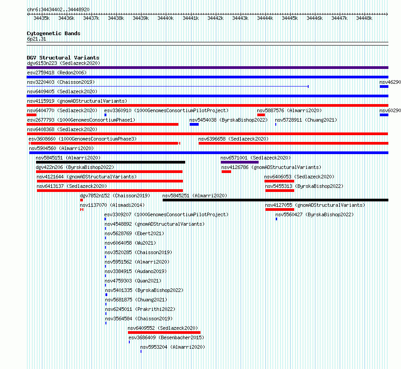The width and height of the screenshot is (401, 369).
Task: Open nsv6409552 (Sedlazeck2020) label
Action: pyautogui.click(x=163, y=328)
